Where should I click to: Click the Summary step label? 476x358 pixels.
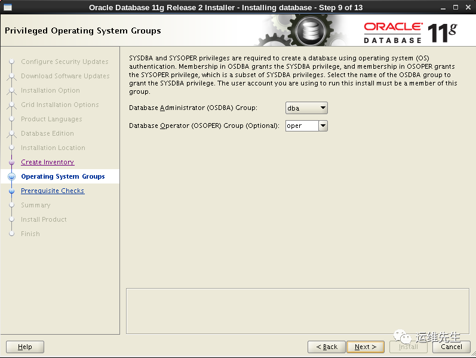tap(36, 205)
